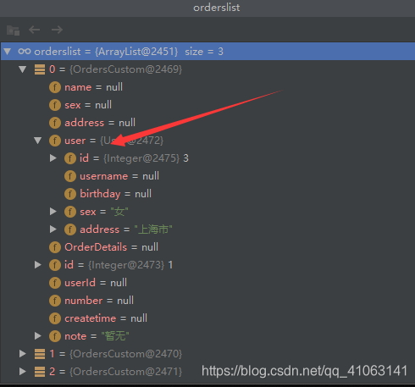The height and width of the screenshot is (387, 415).
Task: Click the "{ArrayList@2451}" text
Action: click(x=136, y=52)
